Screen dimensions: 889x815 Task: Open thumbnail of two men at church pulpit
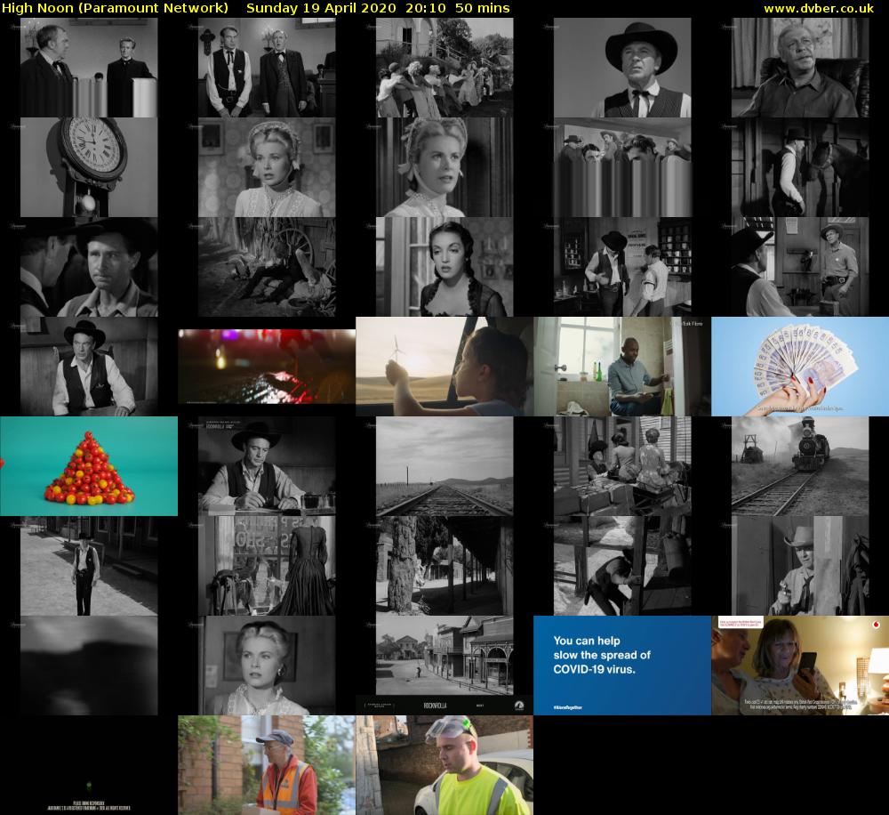[89, 68]
